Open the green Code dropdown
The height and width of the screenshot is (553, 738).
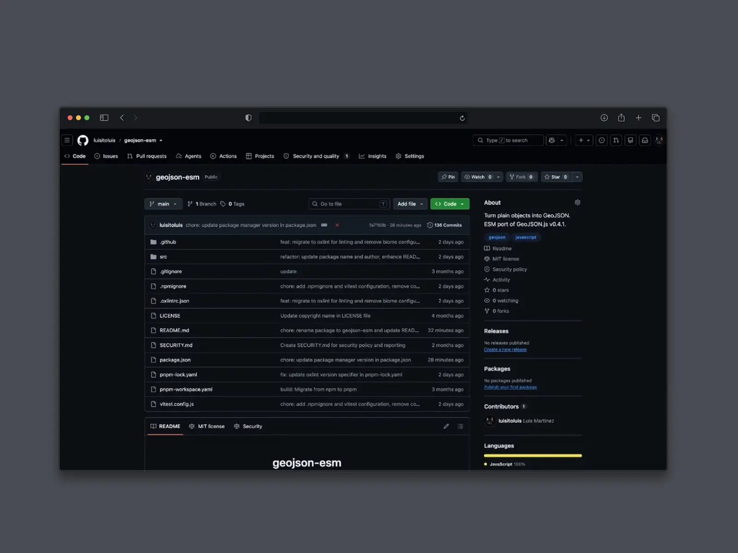point(450,204)
